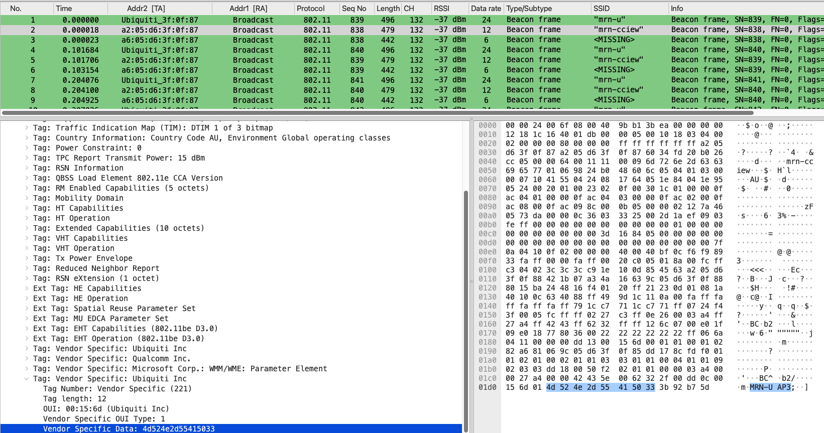The width and height of the screenshot is (824, 433).
Task: Sort by the SSID column header
Action: tap(601, 9)
